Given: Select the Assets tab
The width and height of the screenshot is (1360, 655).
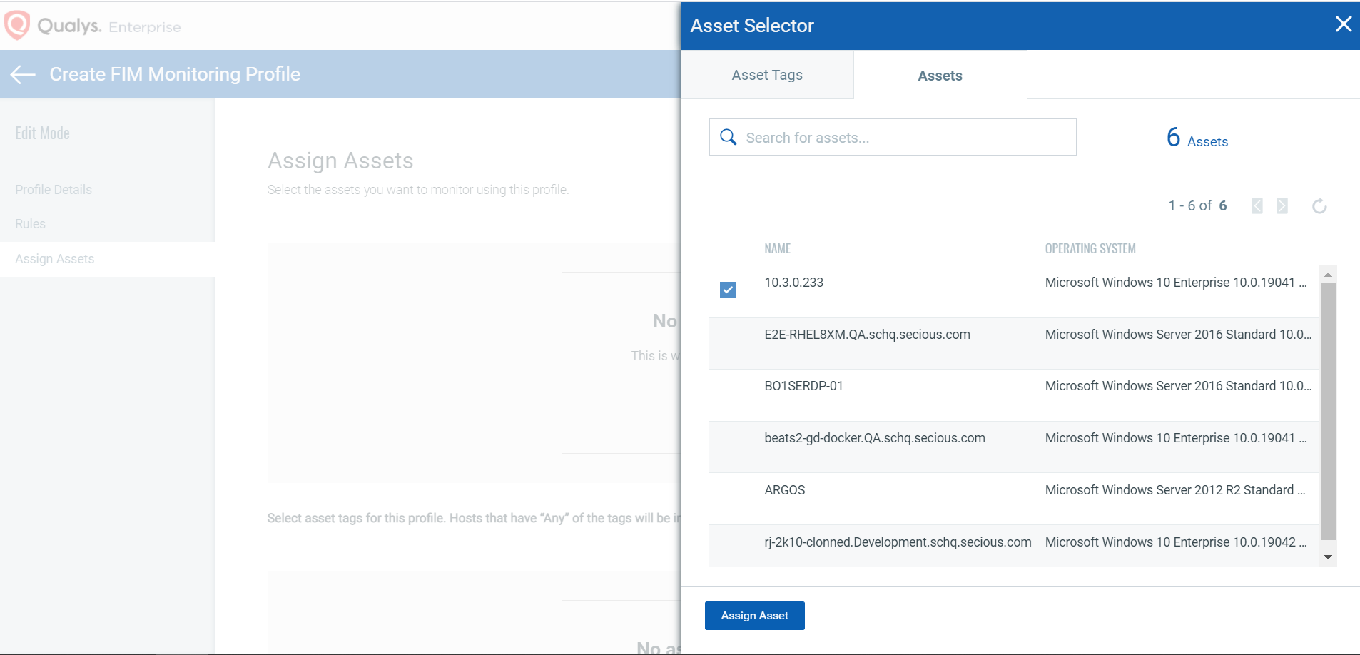Looking at the screenshot, I should point(940,76).
